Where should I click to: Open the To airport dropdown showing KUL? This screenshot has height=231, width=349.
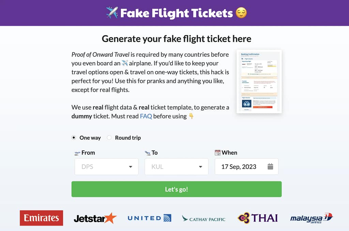(176, 166)
